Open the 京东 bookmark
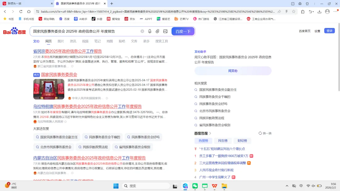The height and width of the screenshot is (191, 340). point(130,19)
